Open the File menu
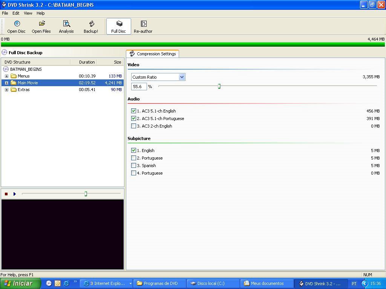 5,13
